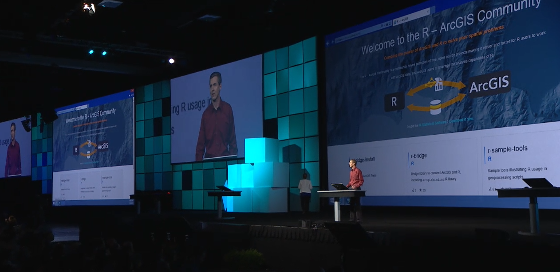Image resolution: width=560 pixels, height=272 pixels.
Task: Open the 'R Statistical Software' link
Action: (x=432, y=123)
